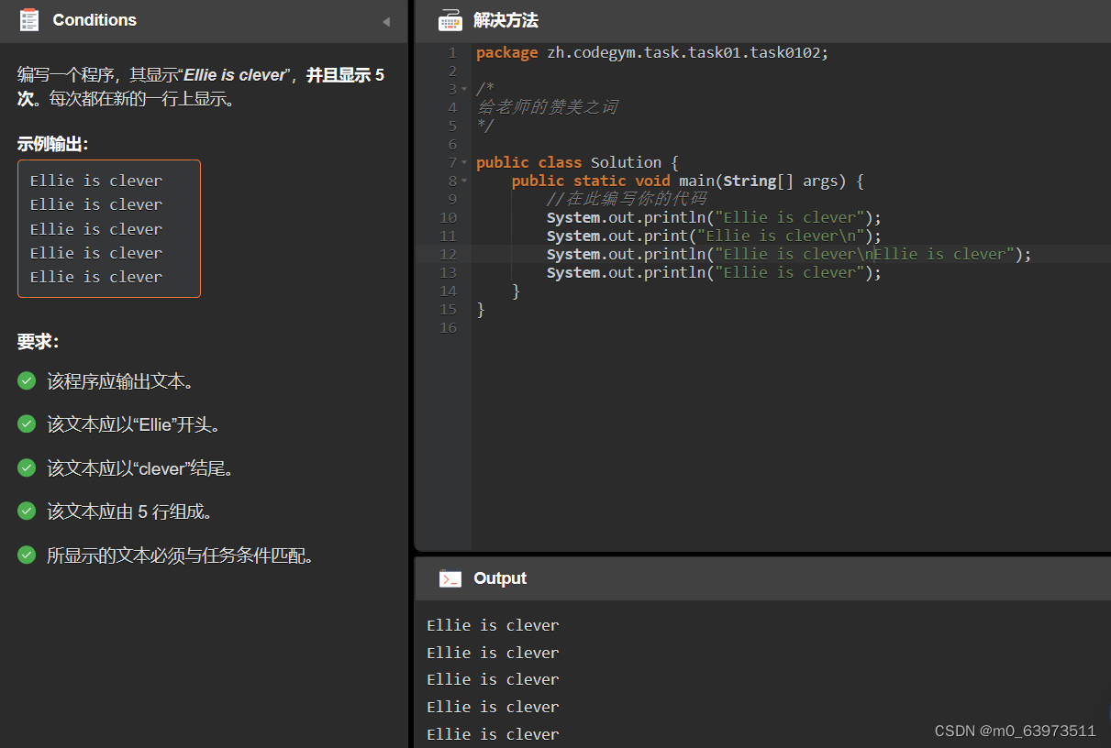This screenshot has height=748, width=1111.
Task: Click the Output panel title
Action: [x=500, y=578]
